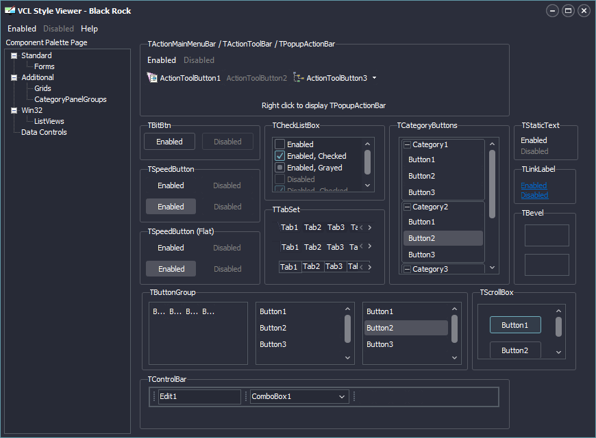The image size is (596, 438).
Task: Click the ComboBox1 control bar grip handle
Action: point(246,396)
